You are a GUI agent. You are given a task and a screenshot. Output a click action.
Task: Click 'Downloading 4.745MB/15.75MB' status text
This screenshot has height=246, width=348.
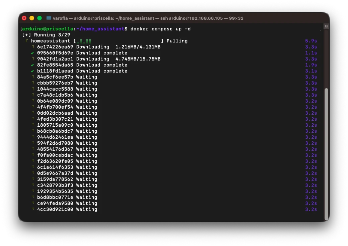pyautogui.click(x=118, y=59)
